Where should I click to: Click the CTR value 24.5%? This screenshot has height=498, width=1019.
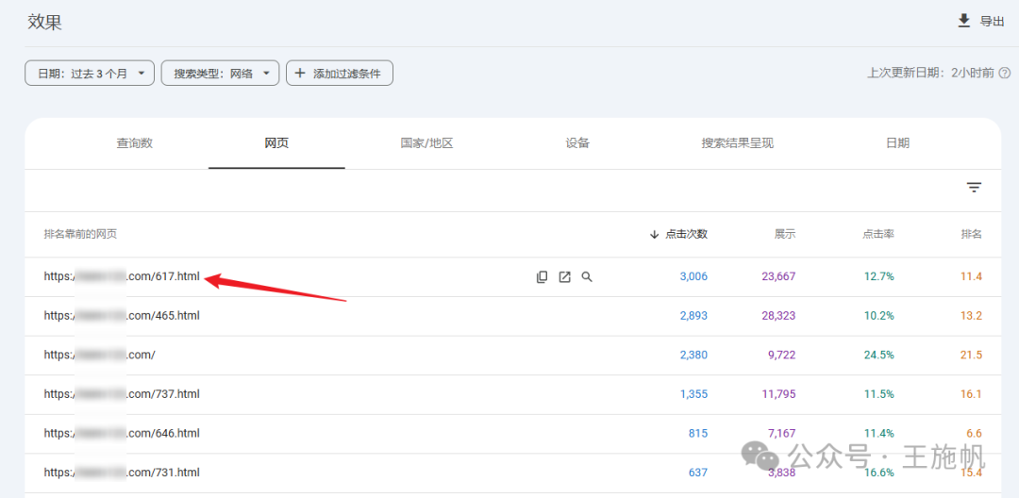click(879, 356)
